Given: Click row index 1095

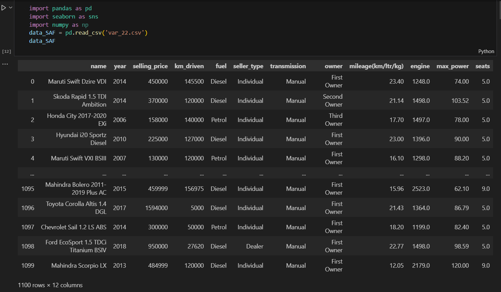Looking at the screenshot, I should point(28,189).
